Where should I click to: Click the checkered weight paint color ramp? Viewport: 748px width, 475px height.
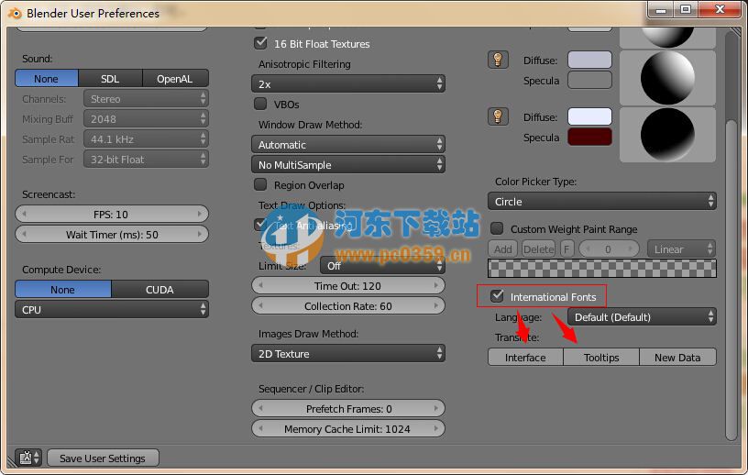pos(602,269)
